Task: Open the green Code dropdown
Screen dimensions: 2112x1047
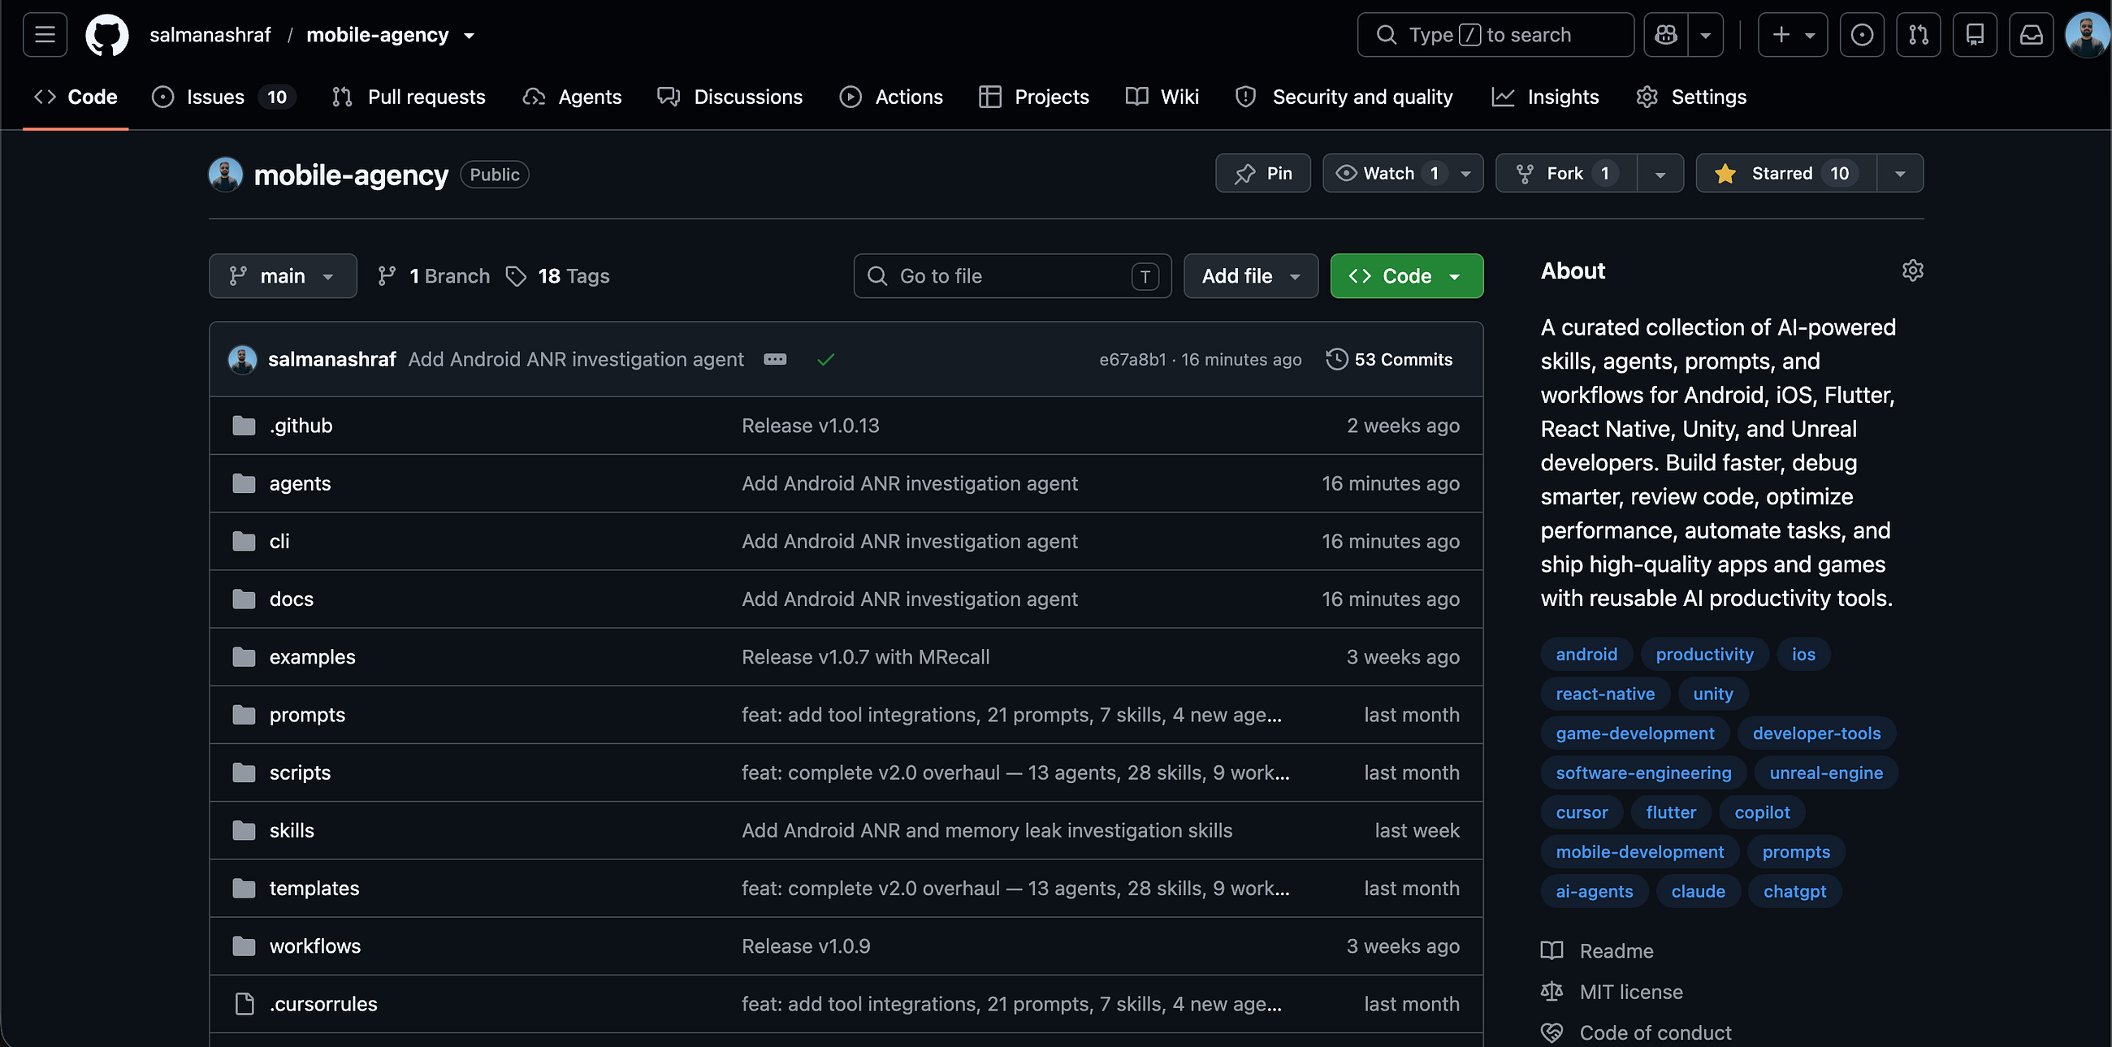Action: pyautogui.click(x=1407, y=276)
